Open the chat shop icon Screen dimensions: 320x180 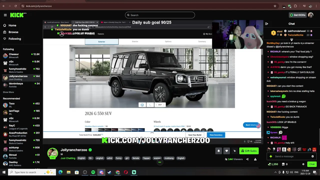pyautogui.click(x=283, y=164)
